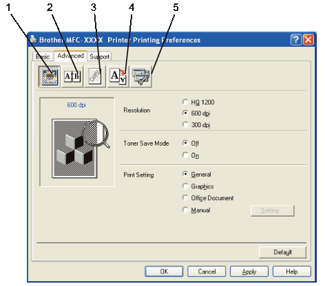
Task: Click the Resolution label
Action: click(x=137, y=110)
